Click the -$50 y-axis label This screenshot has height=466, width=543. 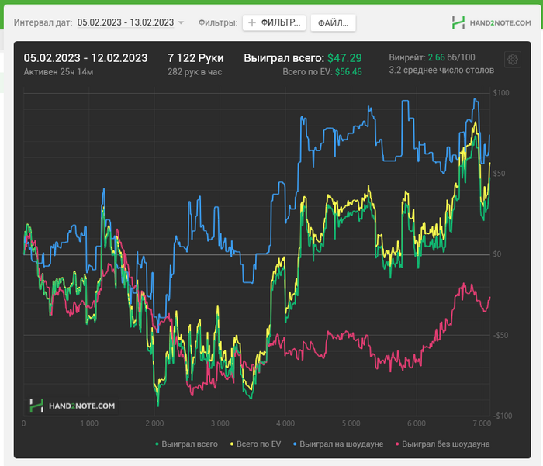pos(501,335)
